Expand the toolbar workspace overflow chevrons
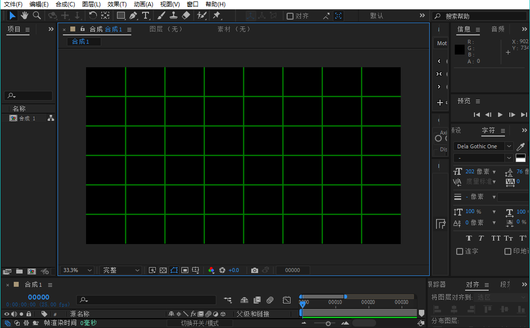 click(422, 16)
